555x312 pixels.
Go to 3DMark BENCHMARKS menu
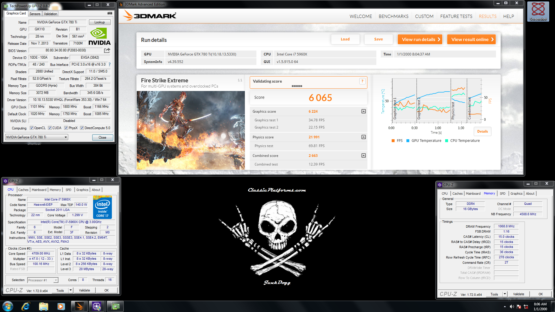(393, 16)
